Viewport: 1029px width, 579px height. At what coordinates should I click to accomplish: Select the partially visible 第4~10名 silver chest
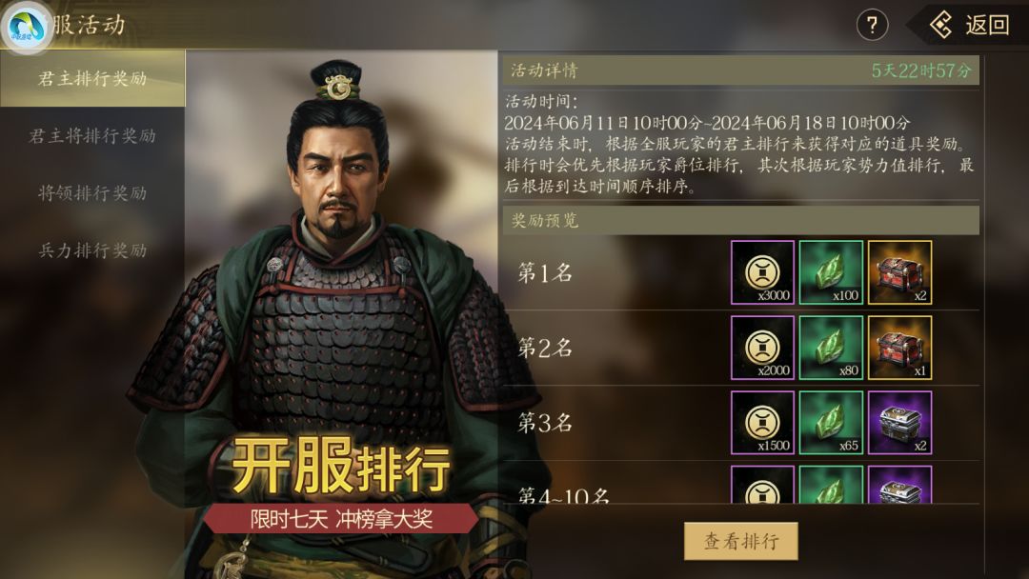(899, 485)
